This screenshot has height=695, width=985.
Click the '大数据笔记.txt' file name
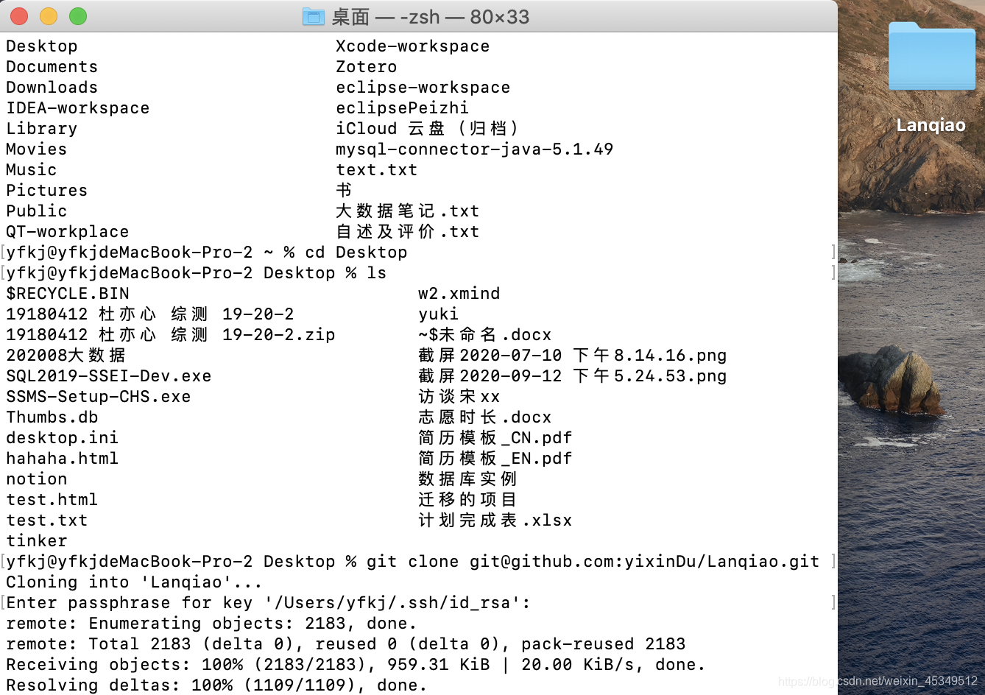coord(407,211)
